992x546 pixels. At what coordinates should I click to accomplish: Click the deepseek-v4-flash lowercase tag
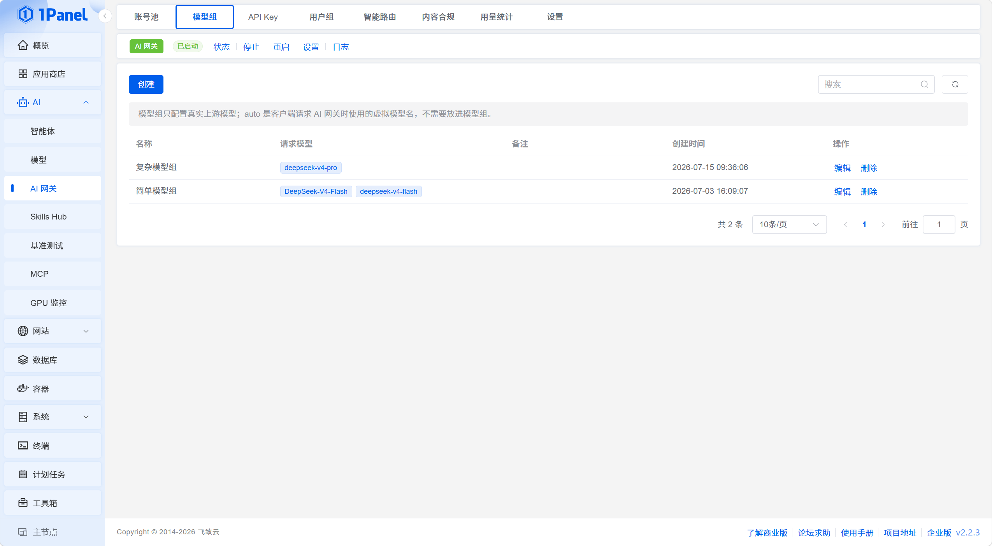[x=388, y=191]
